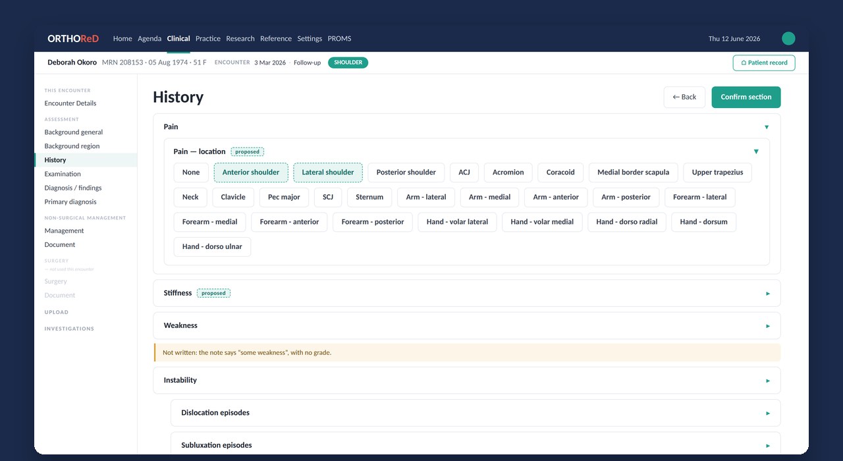The width and height of the screenshot is (843, 461).
Task: Toggle the Acromion chip
Action: click(508, 173)
